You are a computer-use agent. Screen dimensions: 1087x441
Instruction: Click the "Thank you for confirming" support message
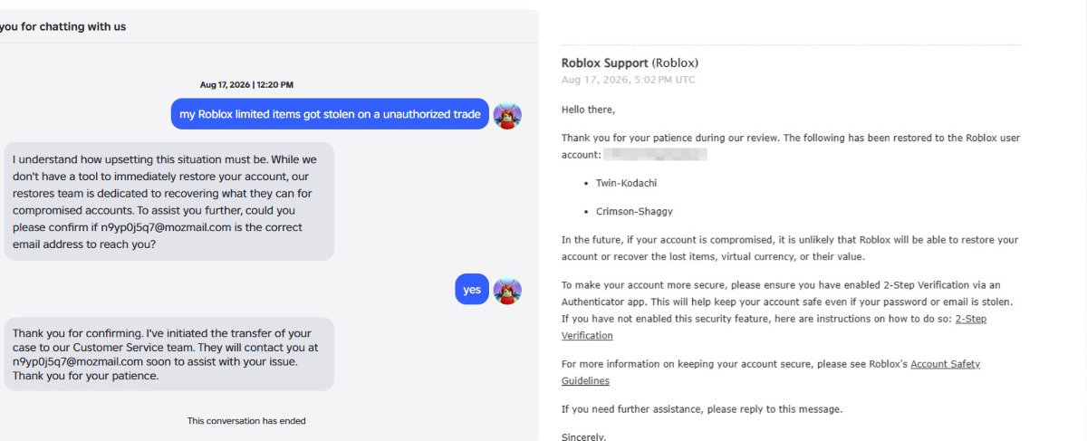pyautogui.click(x=169, y=354)
